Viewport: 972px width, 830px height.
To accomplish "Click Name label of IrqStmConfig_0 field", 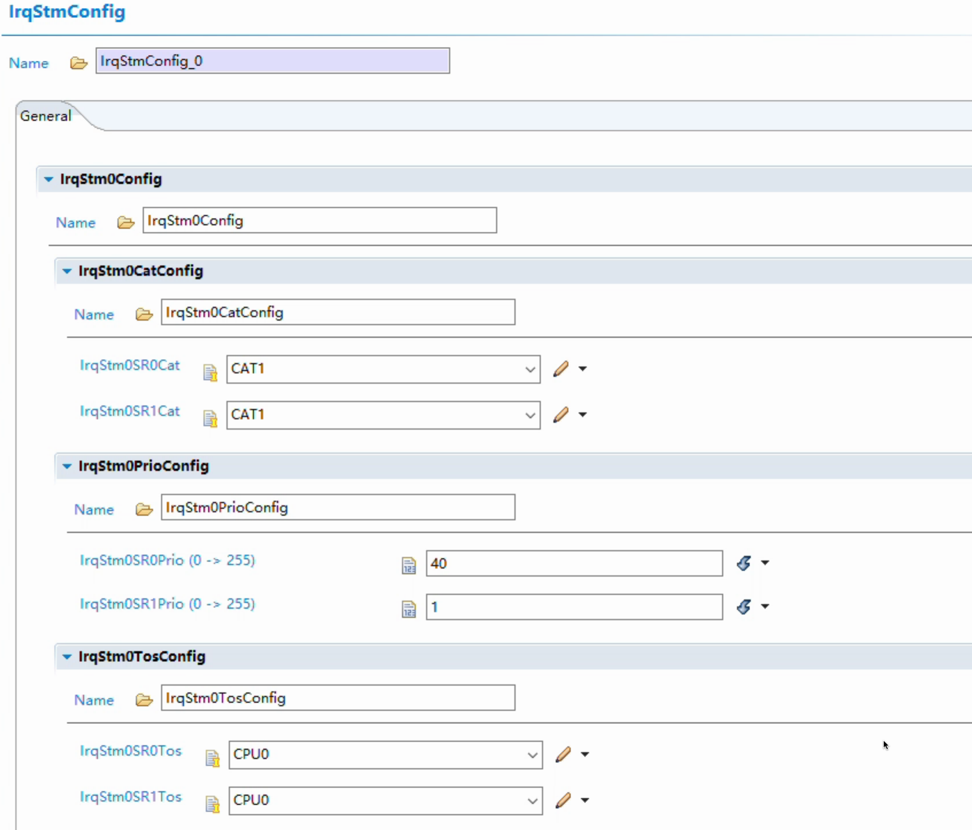I will [29, 63].
